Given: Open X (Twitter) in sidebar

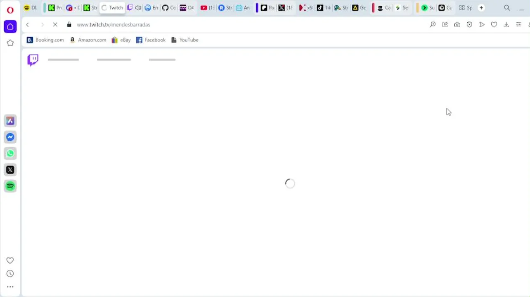Looking at the screenshot, I should coord(10,170).
